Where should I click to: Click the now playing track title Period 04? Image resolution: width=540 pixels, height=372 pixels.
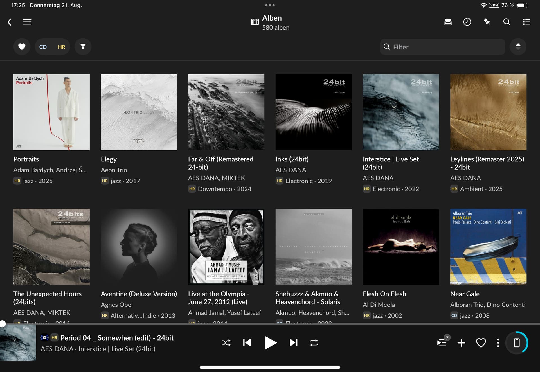pyautogui.click(x=117, y=338)
